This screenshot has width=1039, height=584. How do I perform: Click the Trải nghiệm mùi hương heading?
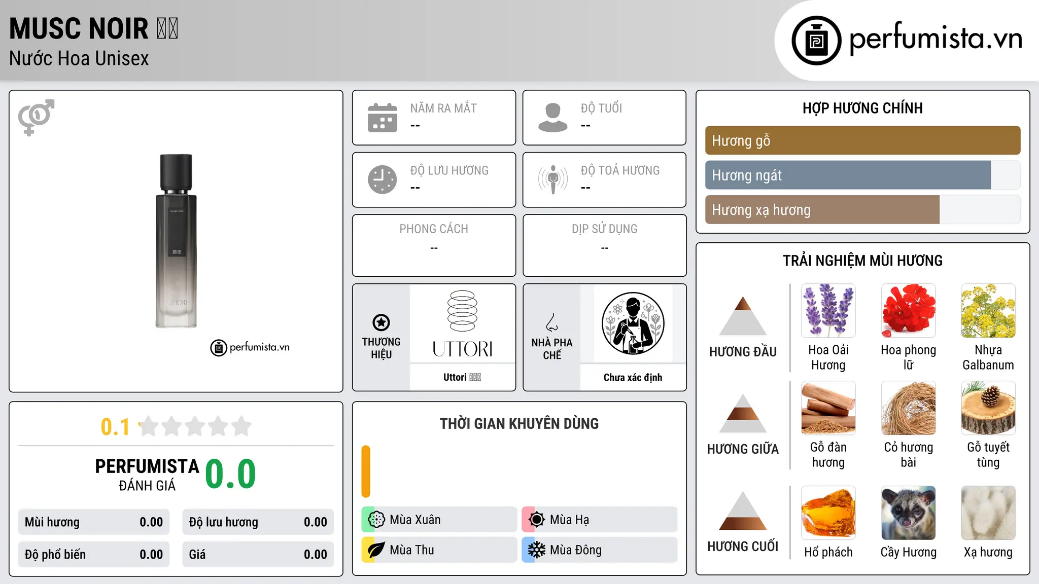862,261
